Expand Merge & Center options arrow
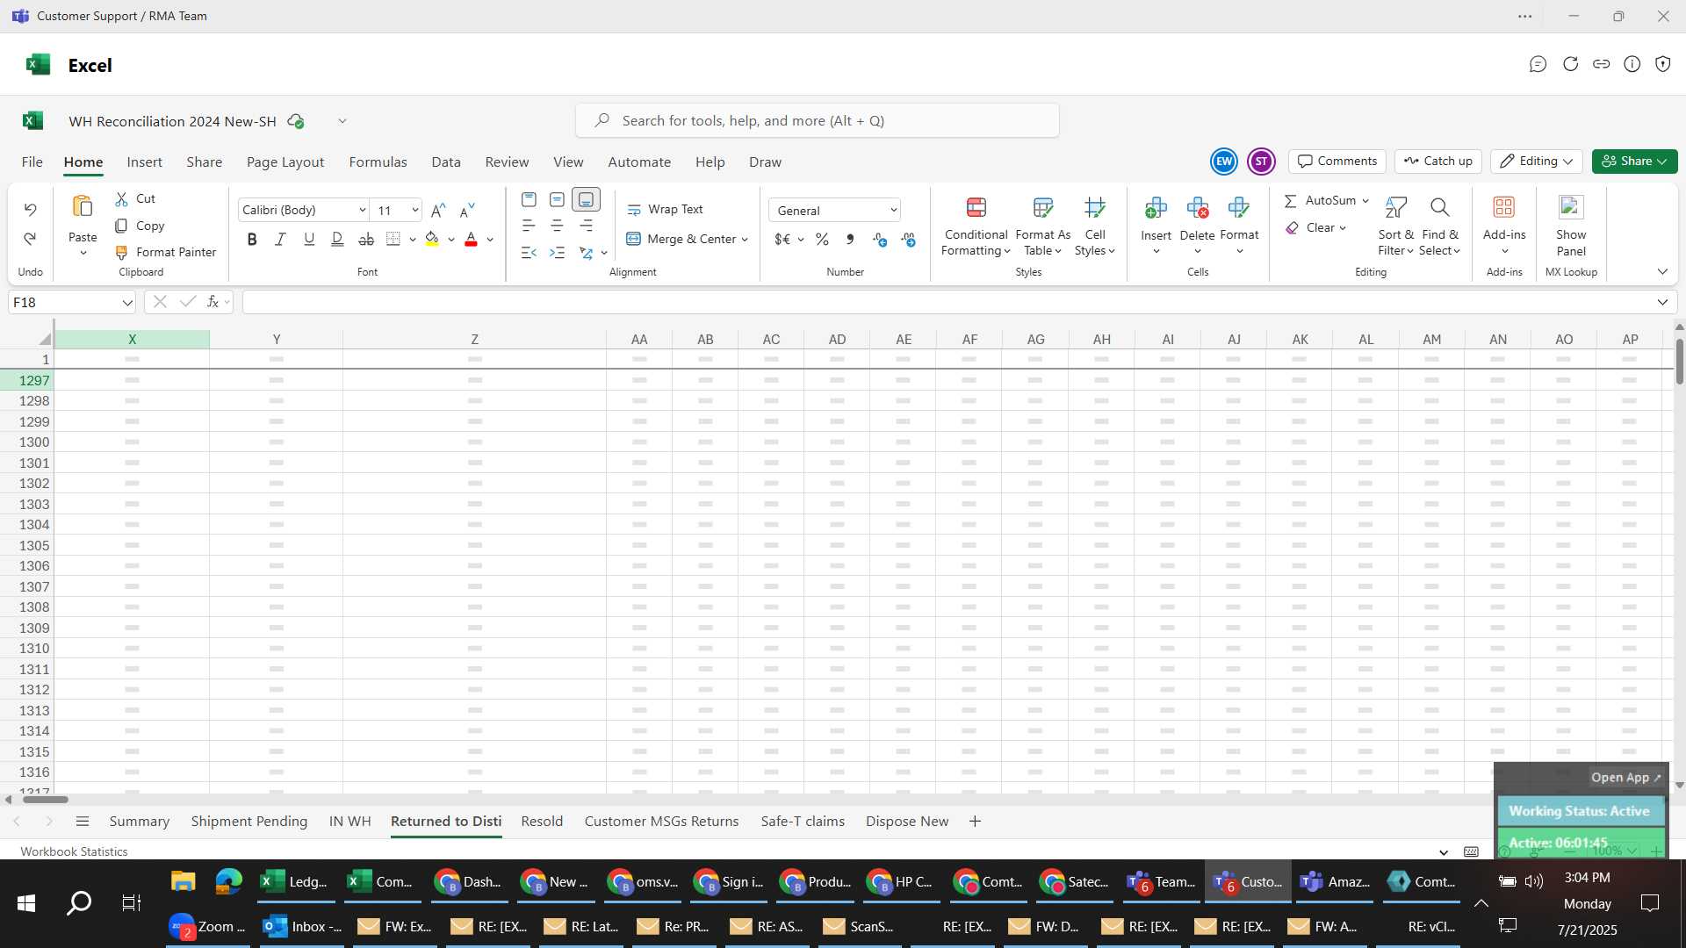 click(x=745, y=239)
